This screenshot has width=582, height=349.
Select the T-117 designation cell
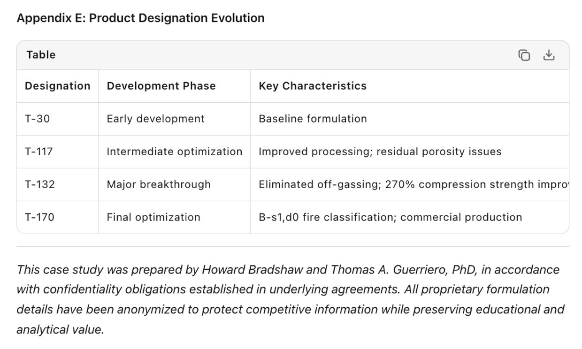point(39,152)
